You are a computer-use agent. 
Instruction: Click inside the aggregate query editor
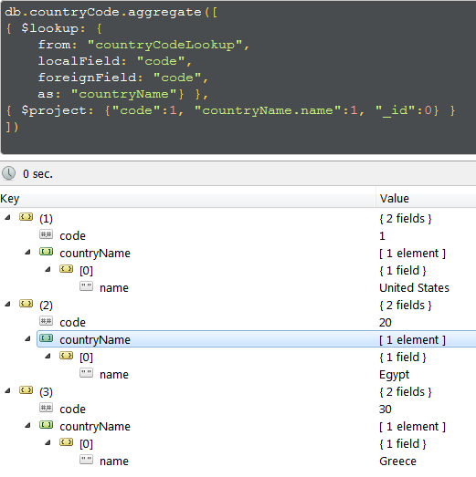point(238,77)
